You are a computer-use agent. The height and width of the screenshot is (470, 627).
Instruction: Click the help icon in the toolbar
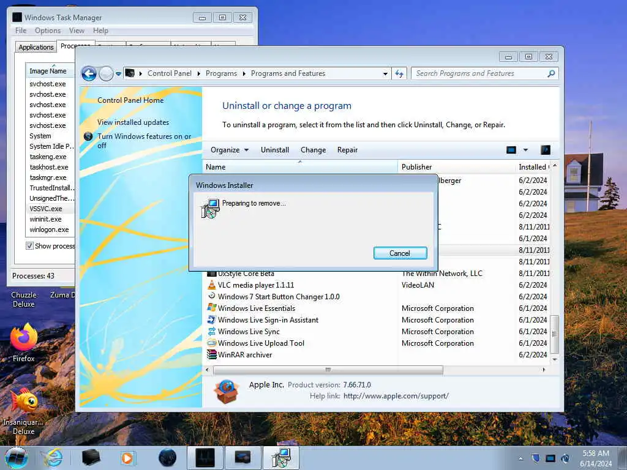tap(546, 150)
